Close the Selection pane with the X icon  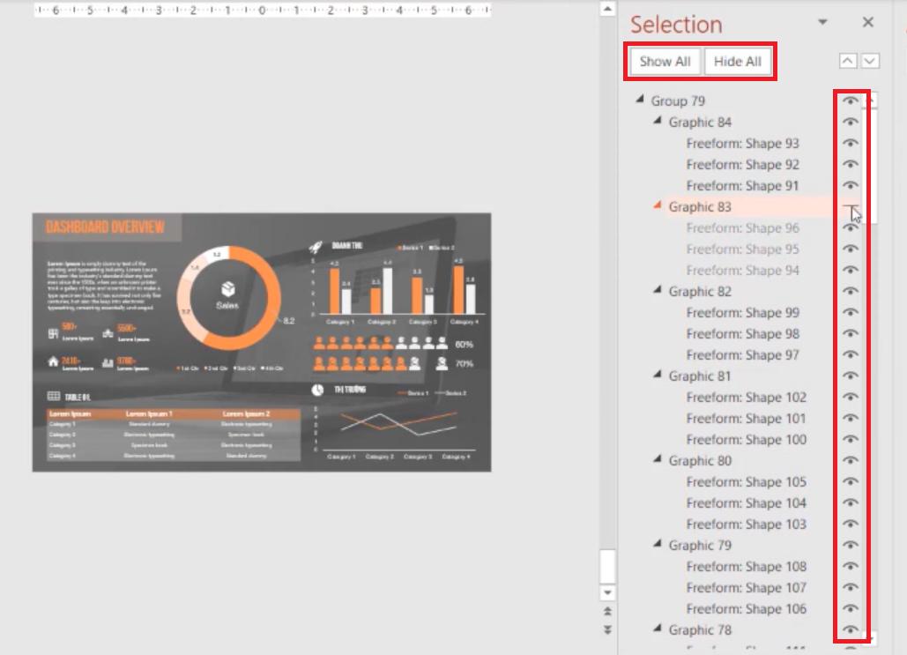pos(867,21)
